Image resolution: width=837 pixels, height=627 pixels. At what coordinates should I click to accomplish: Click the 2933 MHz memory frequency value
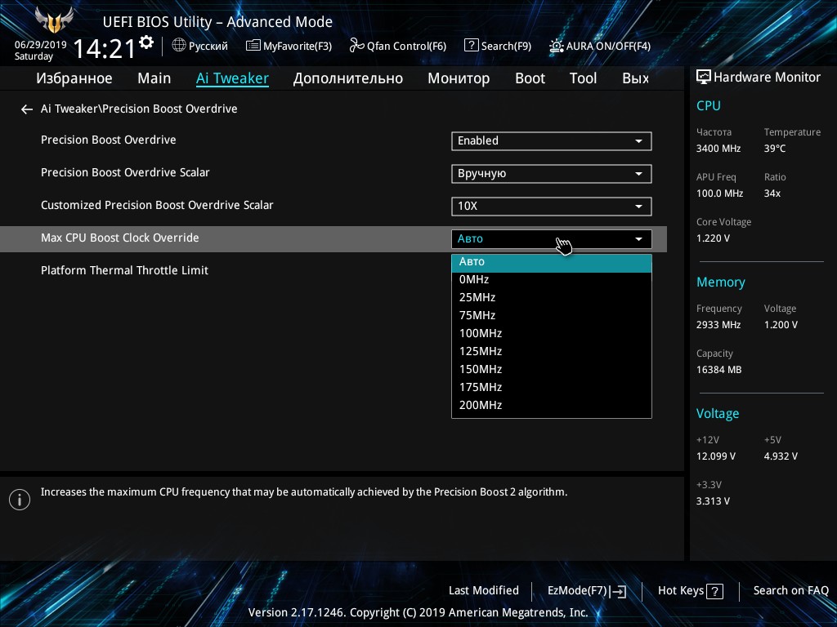(x=718, y=325)
